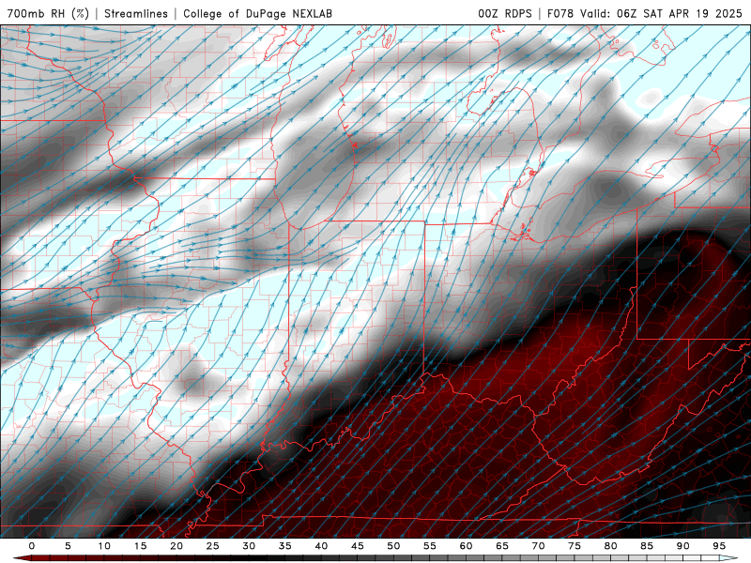The height and width of the screenshot is (563, 751).
Task: Click the colorbar label '0'
Action: (32, 546)
